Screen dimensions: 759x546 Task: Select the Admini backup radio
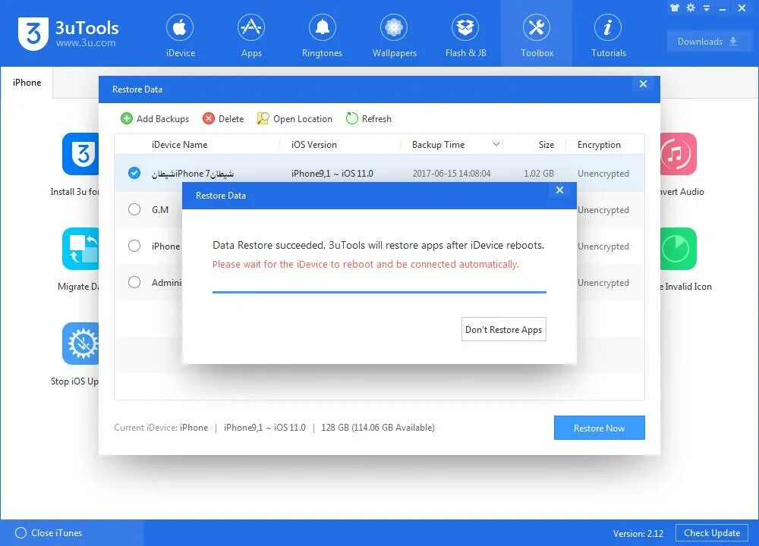(x=134, y=282)
